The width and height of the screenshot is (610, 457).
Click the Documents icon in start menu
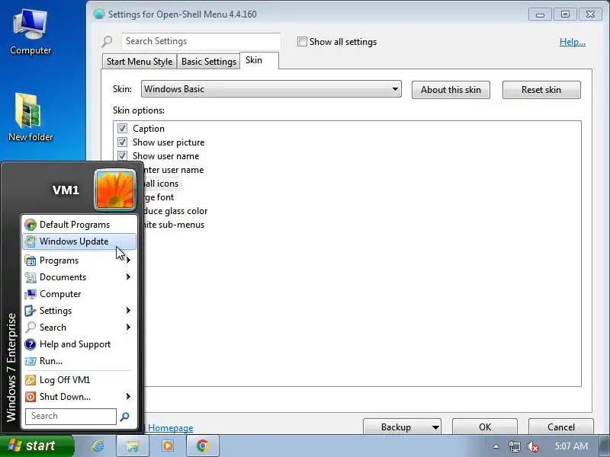click(x=30, y=277)
